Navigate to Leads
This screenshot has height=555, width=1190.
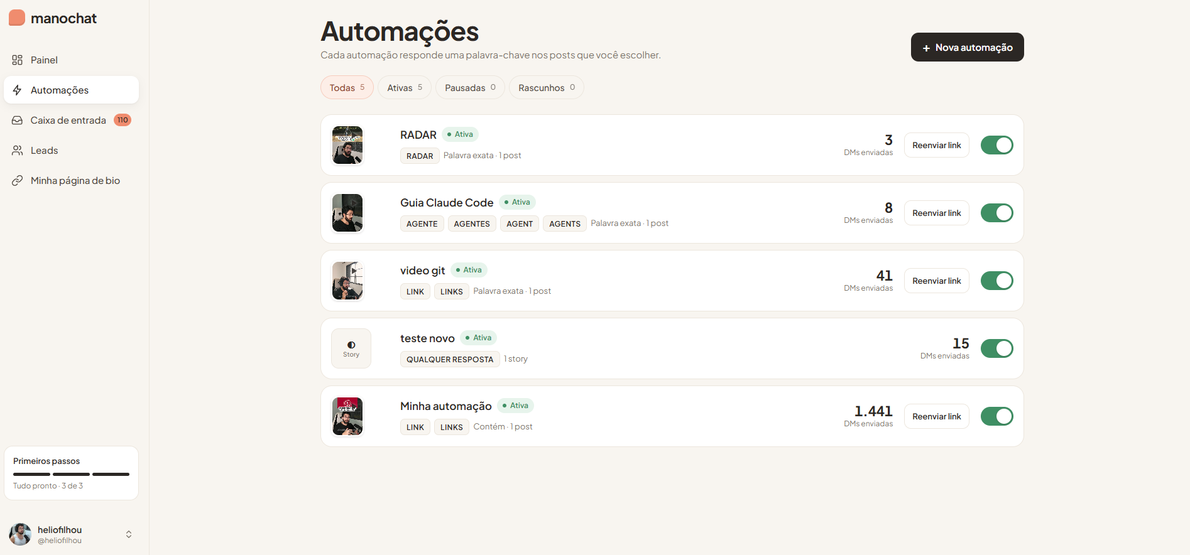click(x=71, y=151)
